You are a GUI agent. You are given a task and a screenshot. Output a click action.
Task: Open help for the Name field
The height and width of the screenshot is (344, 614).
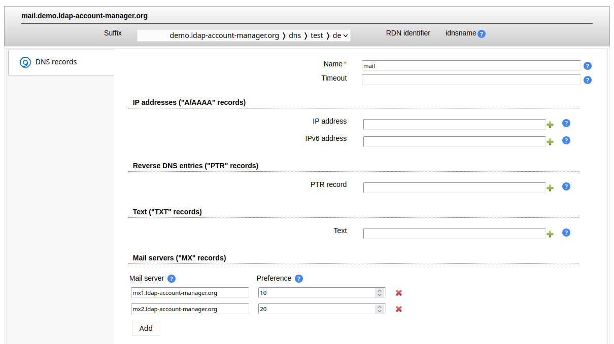(588, 66)
